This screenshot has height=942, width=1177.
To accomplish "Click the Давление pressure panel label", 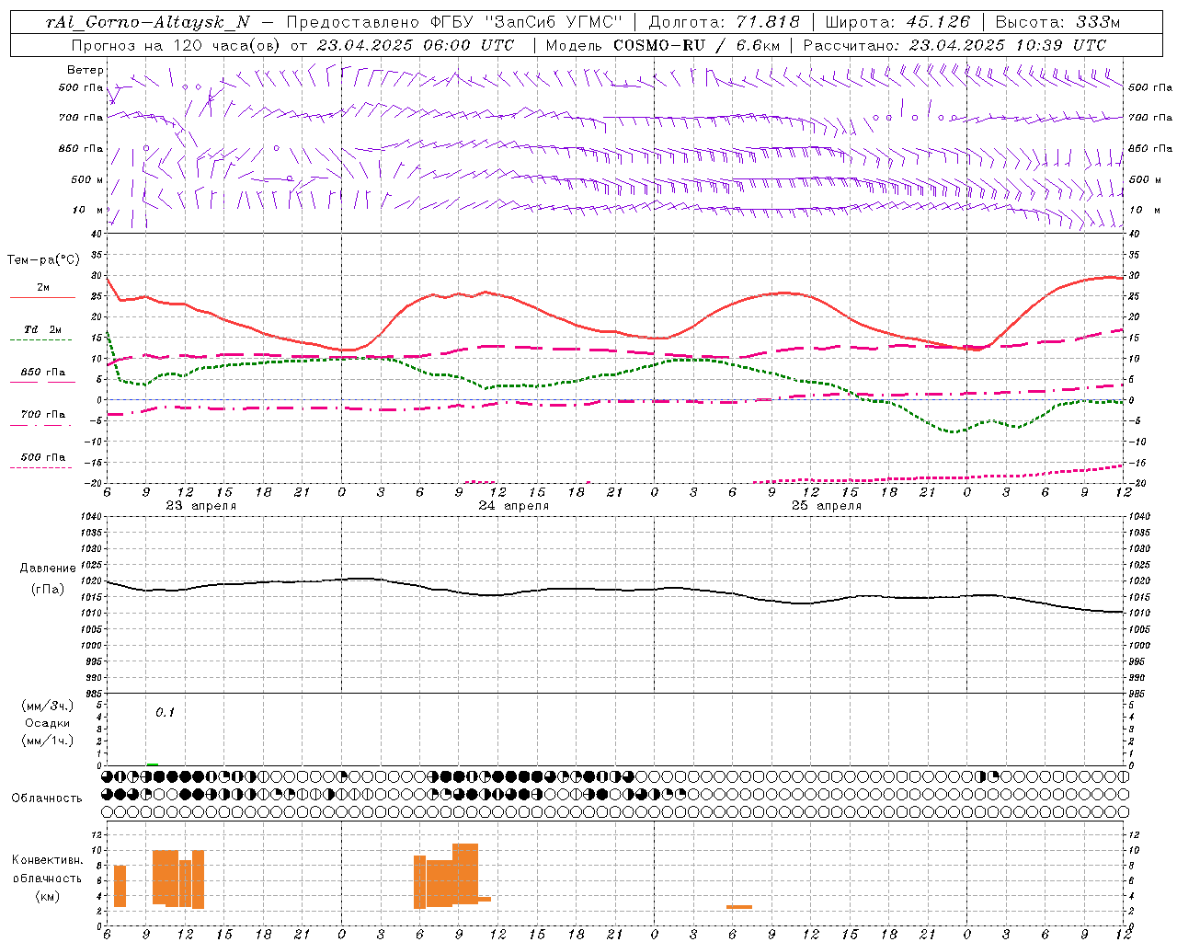I will [48, 569].
